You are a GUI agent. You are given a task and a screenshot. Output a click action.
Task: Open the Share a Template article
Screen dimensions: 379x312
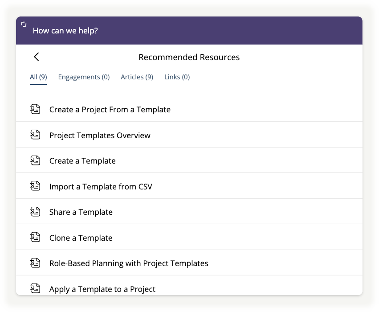click(x=189, y=212)
